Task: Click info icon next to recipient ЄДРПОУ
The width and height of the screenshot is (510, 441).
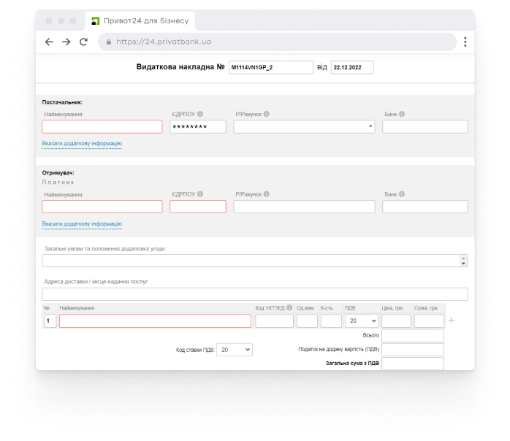Action: (200, 194)
